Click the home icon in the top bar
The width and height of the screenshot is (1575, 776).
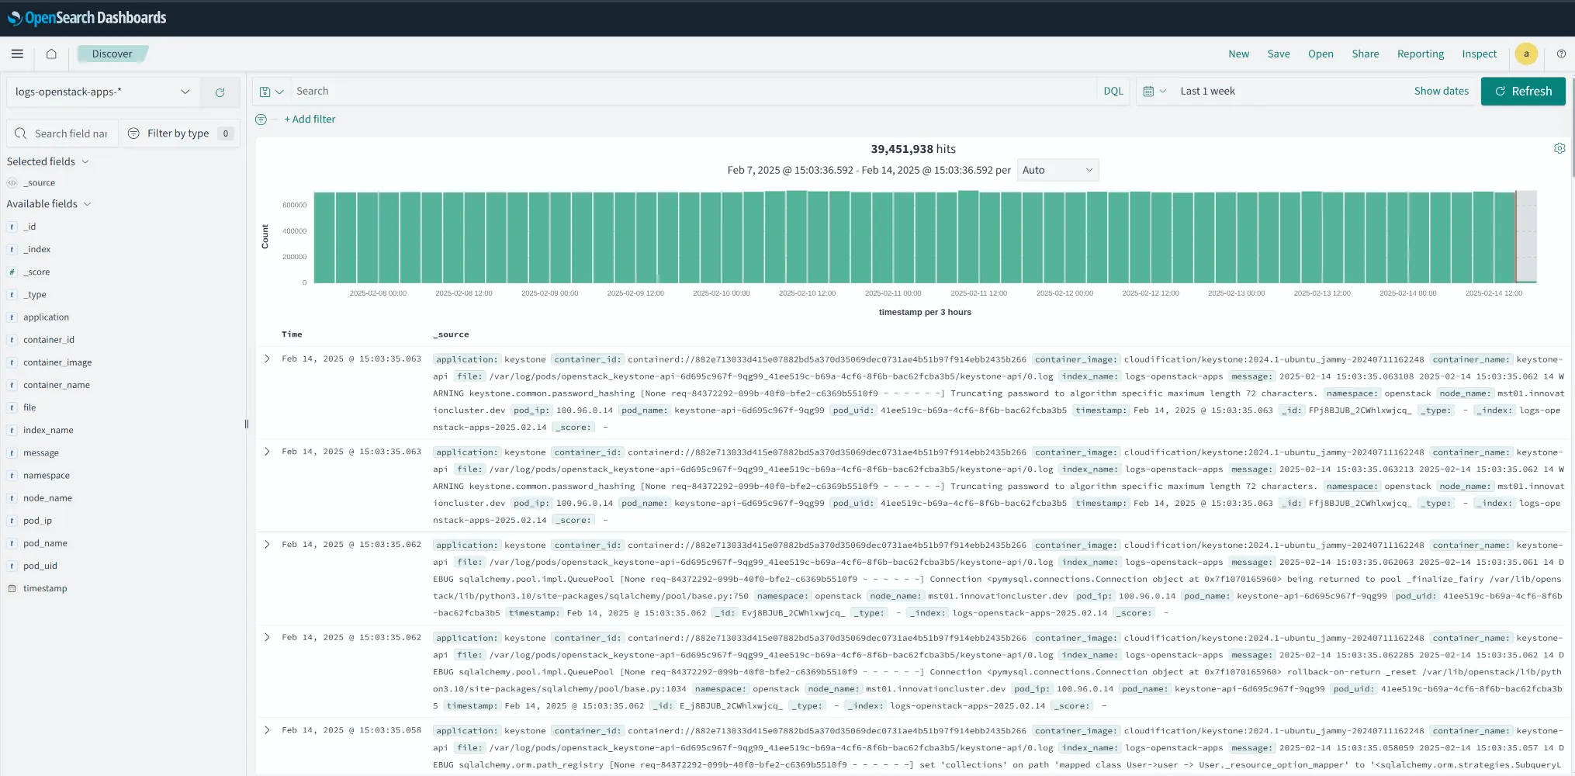pos(51,54)
